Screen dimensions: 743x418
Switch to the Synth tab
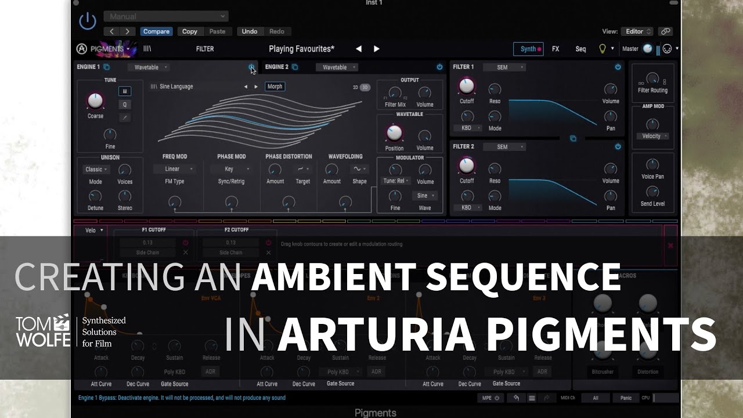[x=529, y=49]
